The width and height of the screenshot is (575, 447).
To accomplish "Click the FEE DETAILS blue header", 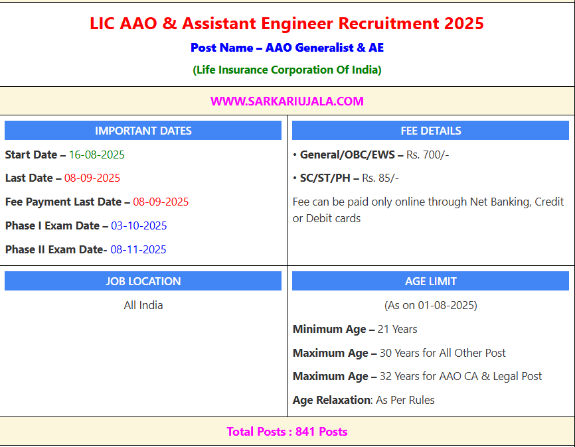I will coord(430,131).
